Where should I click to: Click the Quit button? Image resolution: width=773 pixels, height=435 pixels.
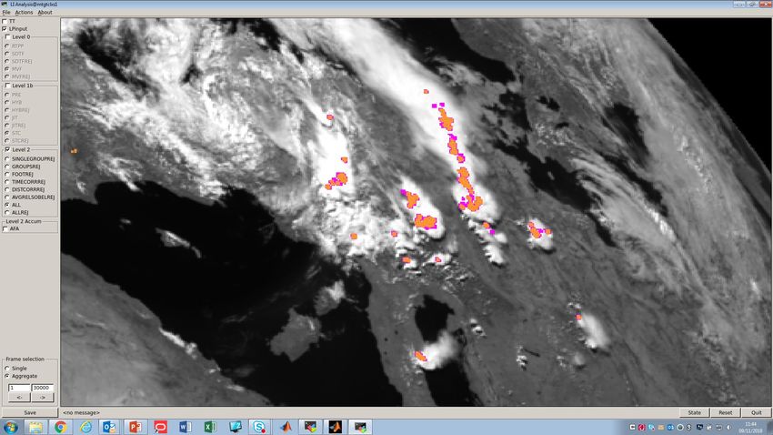pyautogui.click(x=757, y=412)
